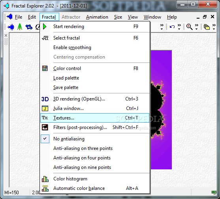This screenshot has width=220, height=199.
Task: Click the Color control grid icon
Action: (x=45, y=68)
